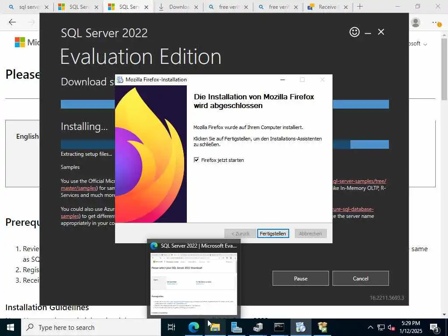Click the greyed Zurück button
Viewport: 448px width, 336px height.
(x=240, y=234)
